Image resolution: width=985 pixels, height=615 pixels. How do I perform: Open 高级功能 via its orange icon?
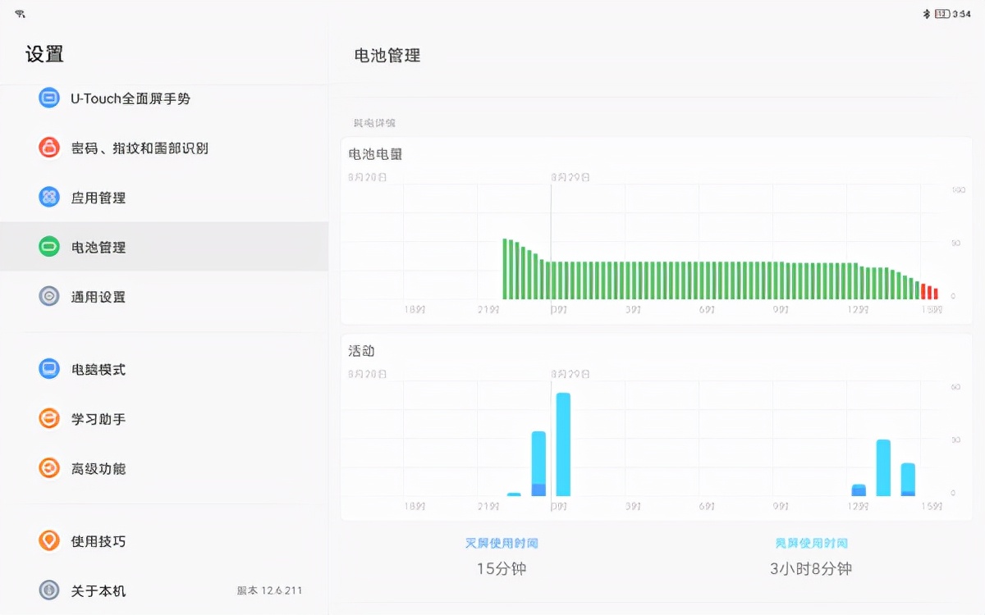coord(49,468)
